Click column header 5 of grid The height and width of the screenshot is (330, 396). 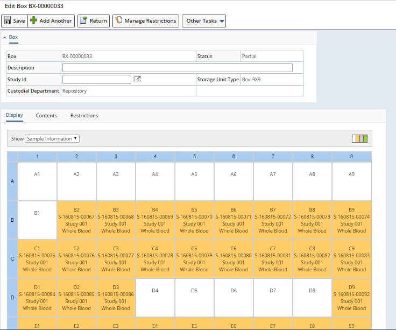click(x=194, y=157)
